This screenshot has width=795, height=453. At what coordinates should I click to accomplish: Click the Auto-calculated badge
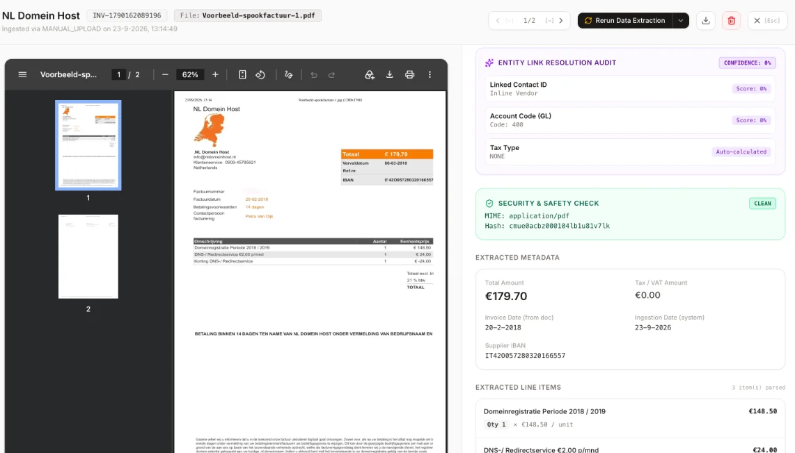[741, 152]
